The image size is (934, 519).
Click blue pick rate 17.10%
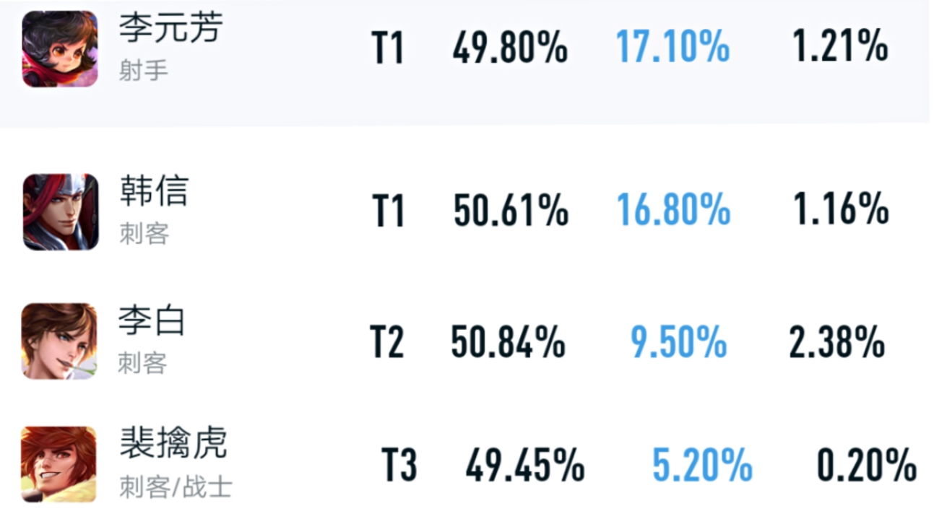pyautogui.click(x=673, y=48)
